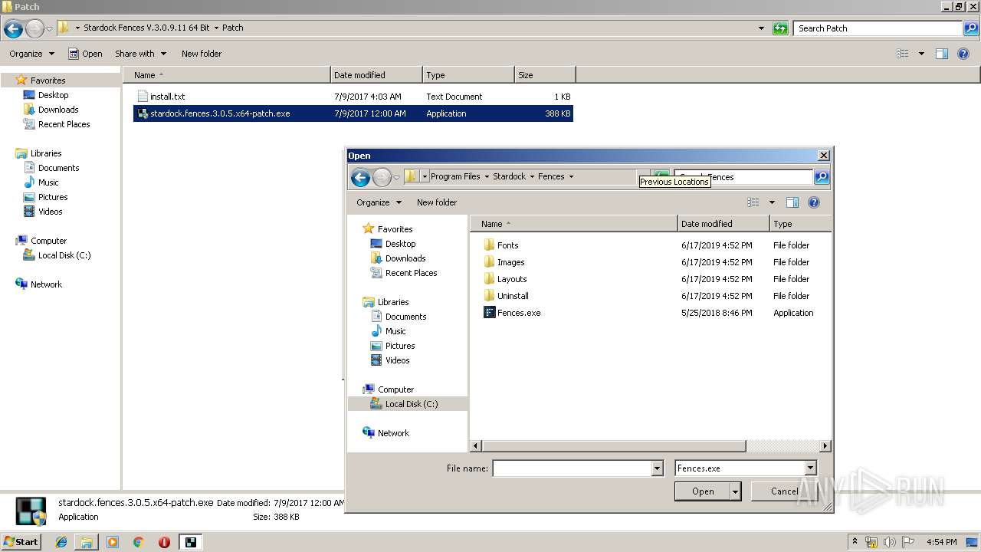Sort by Type column in Patch window

468,75
